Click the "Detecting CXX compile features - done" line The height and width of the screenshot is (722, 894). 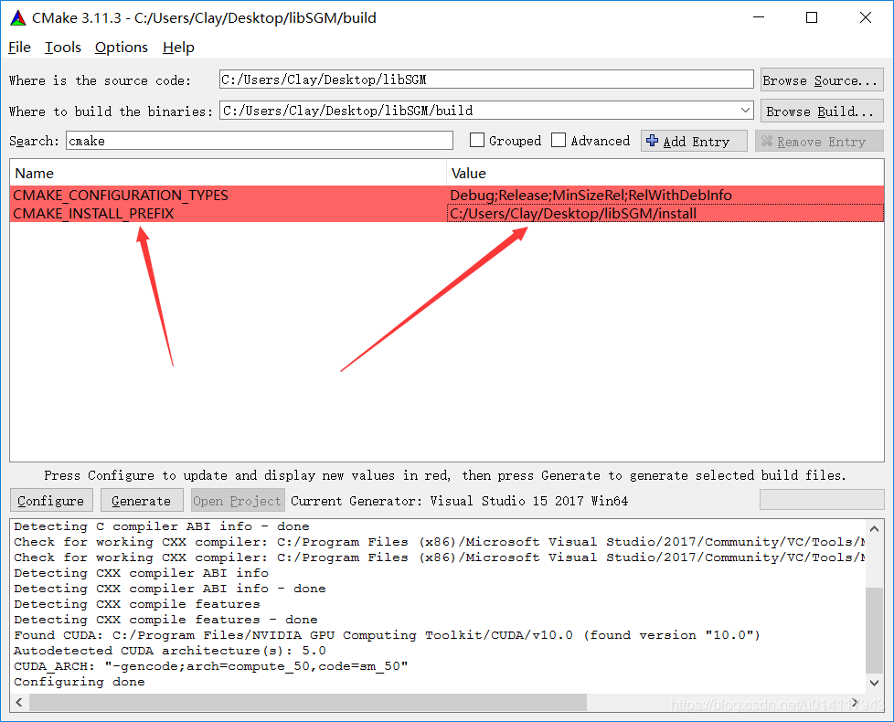point(166,620)
